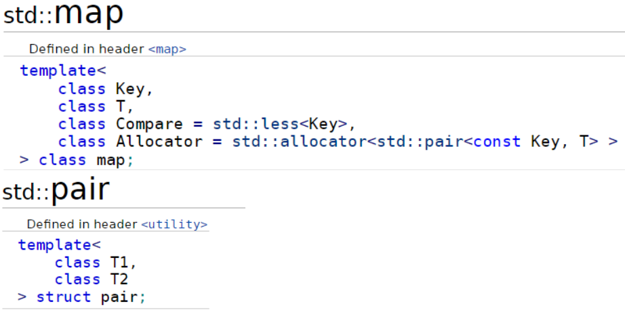
Task: Click 'template<' in pair declaration
Action: coord(60,245)
